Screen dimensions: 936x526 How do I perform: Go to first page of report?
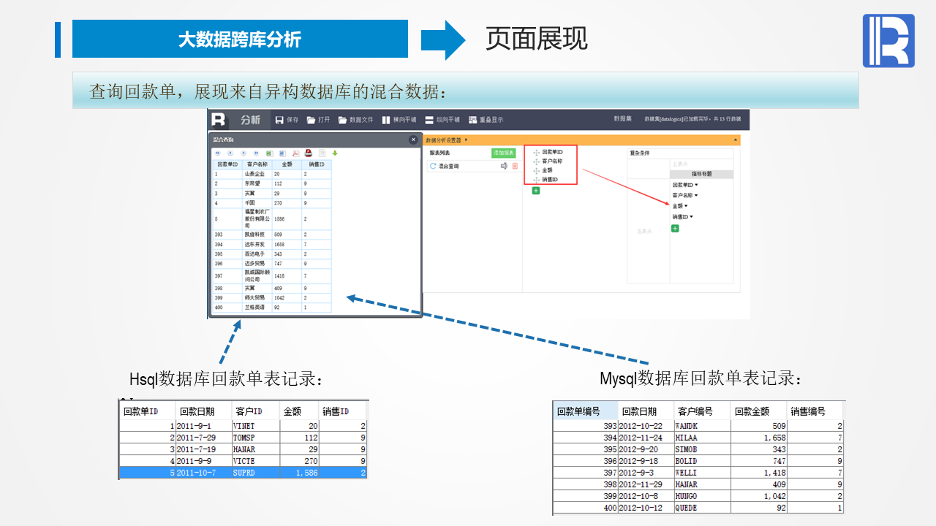(x=218, y=153)
